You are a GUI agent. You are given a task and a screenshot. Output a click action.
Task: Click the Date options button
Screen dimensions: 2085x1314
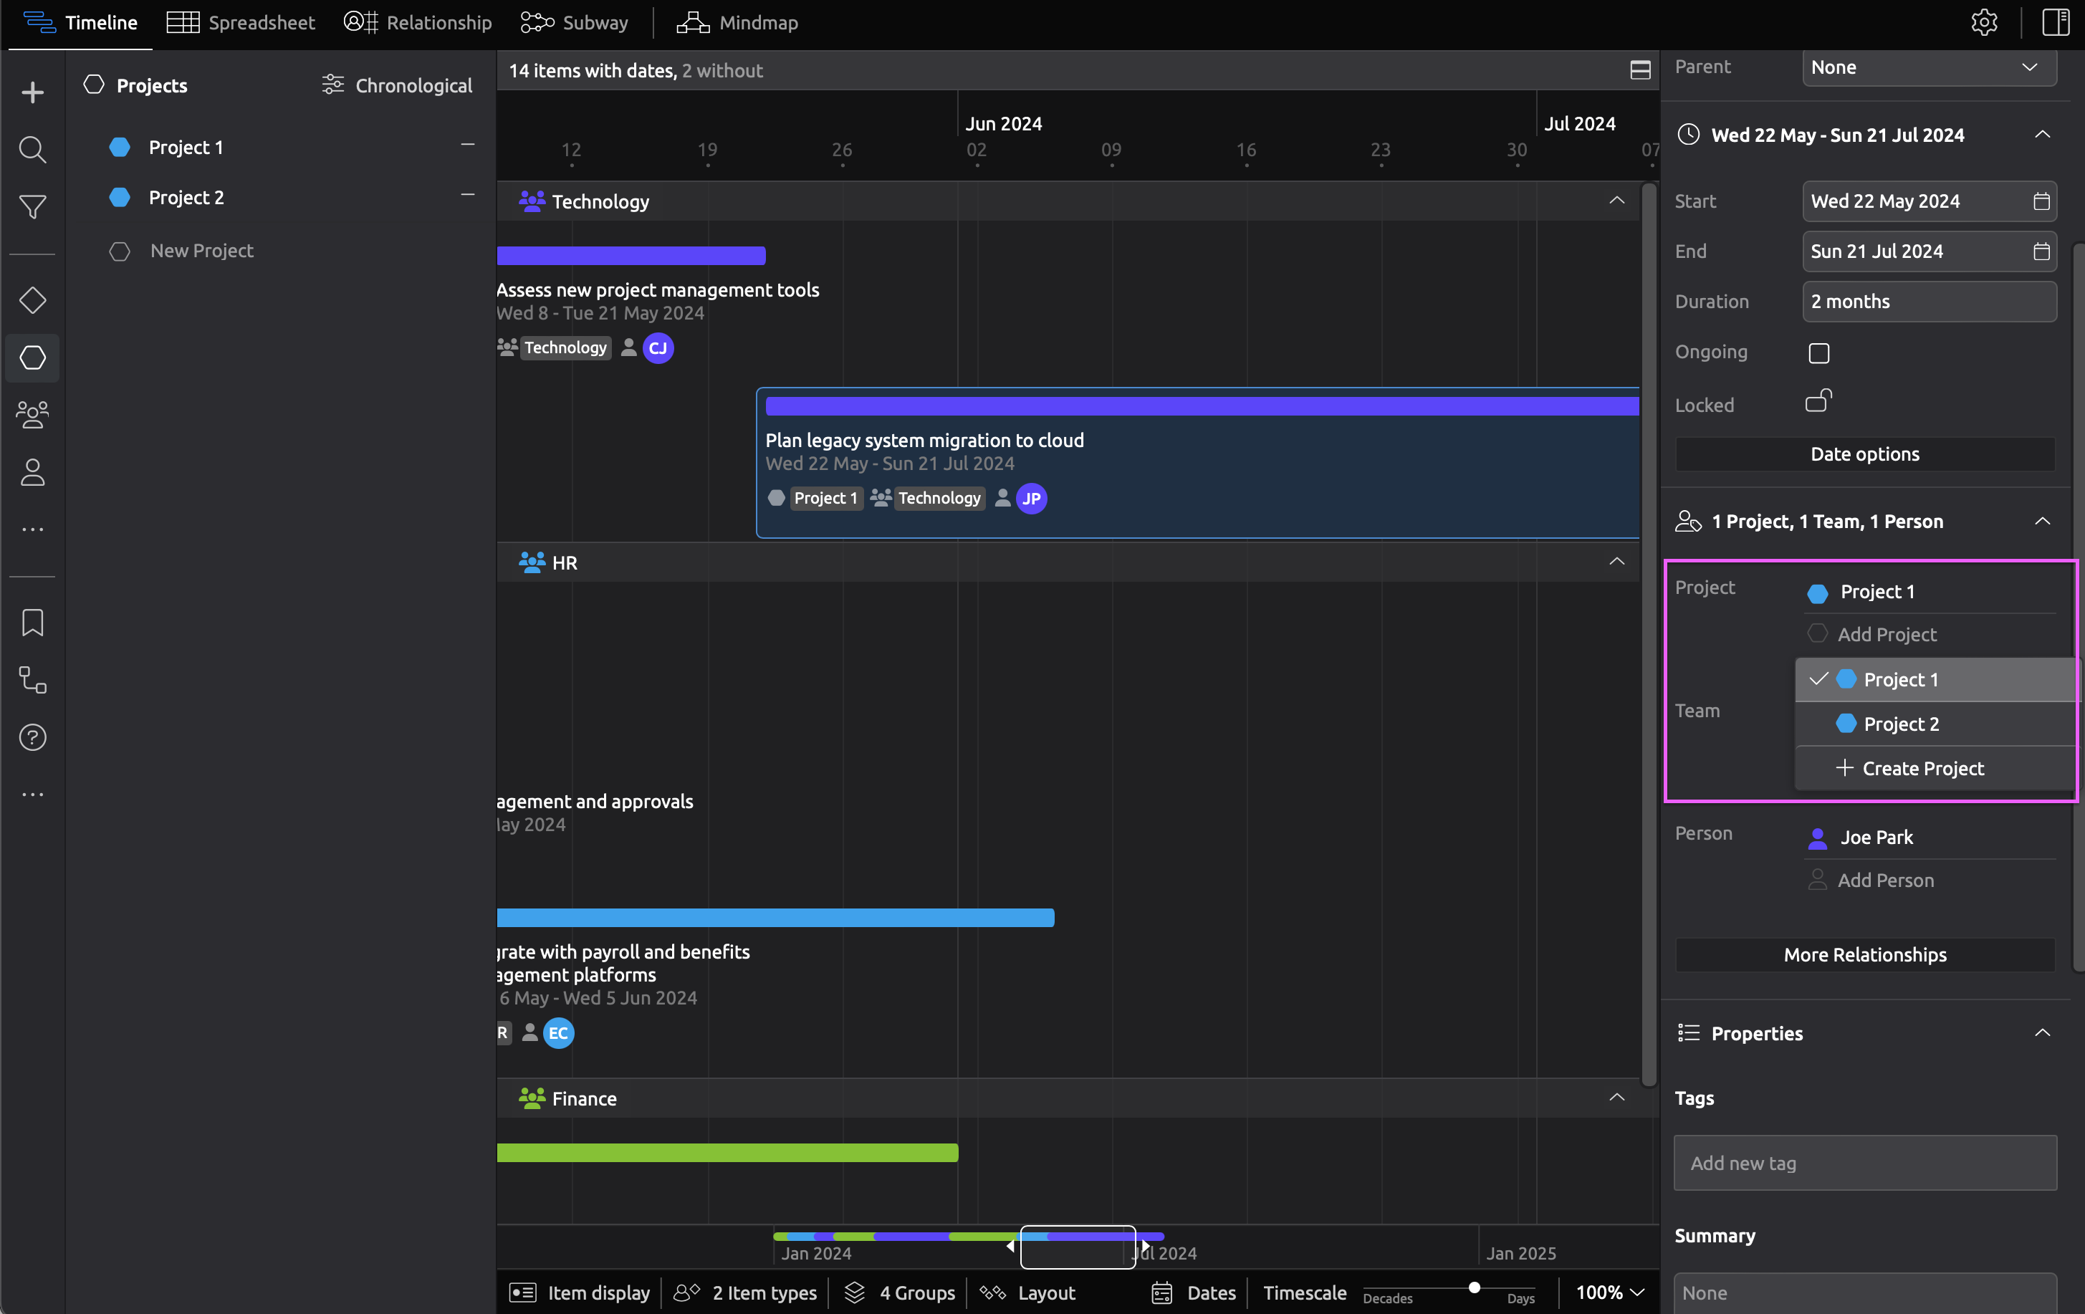point(1864,454)
